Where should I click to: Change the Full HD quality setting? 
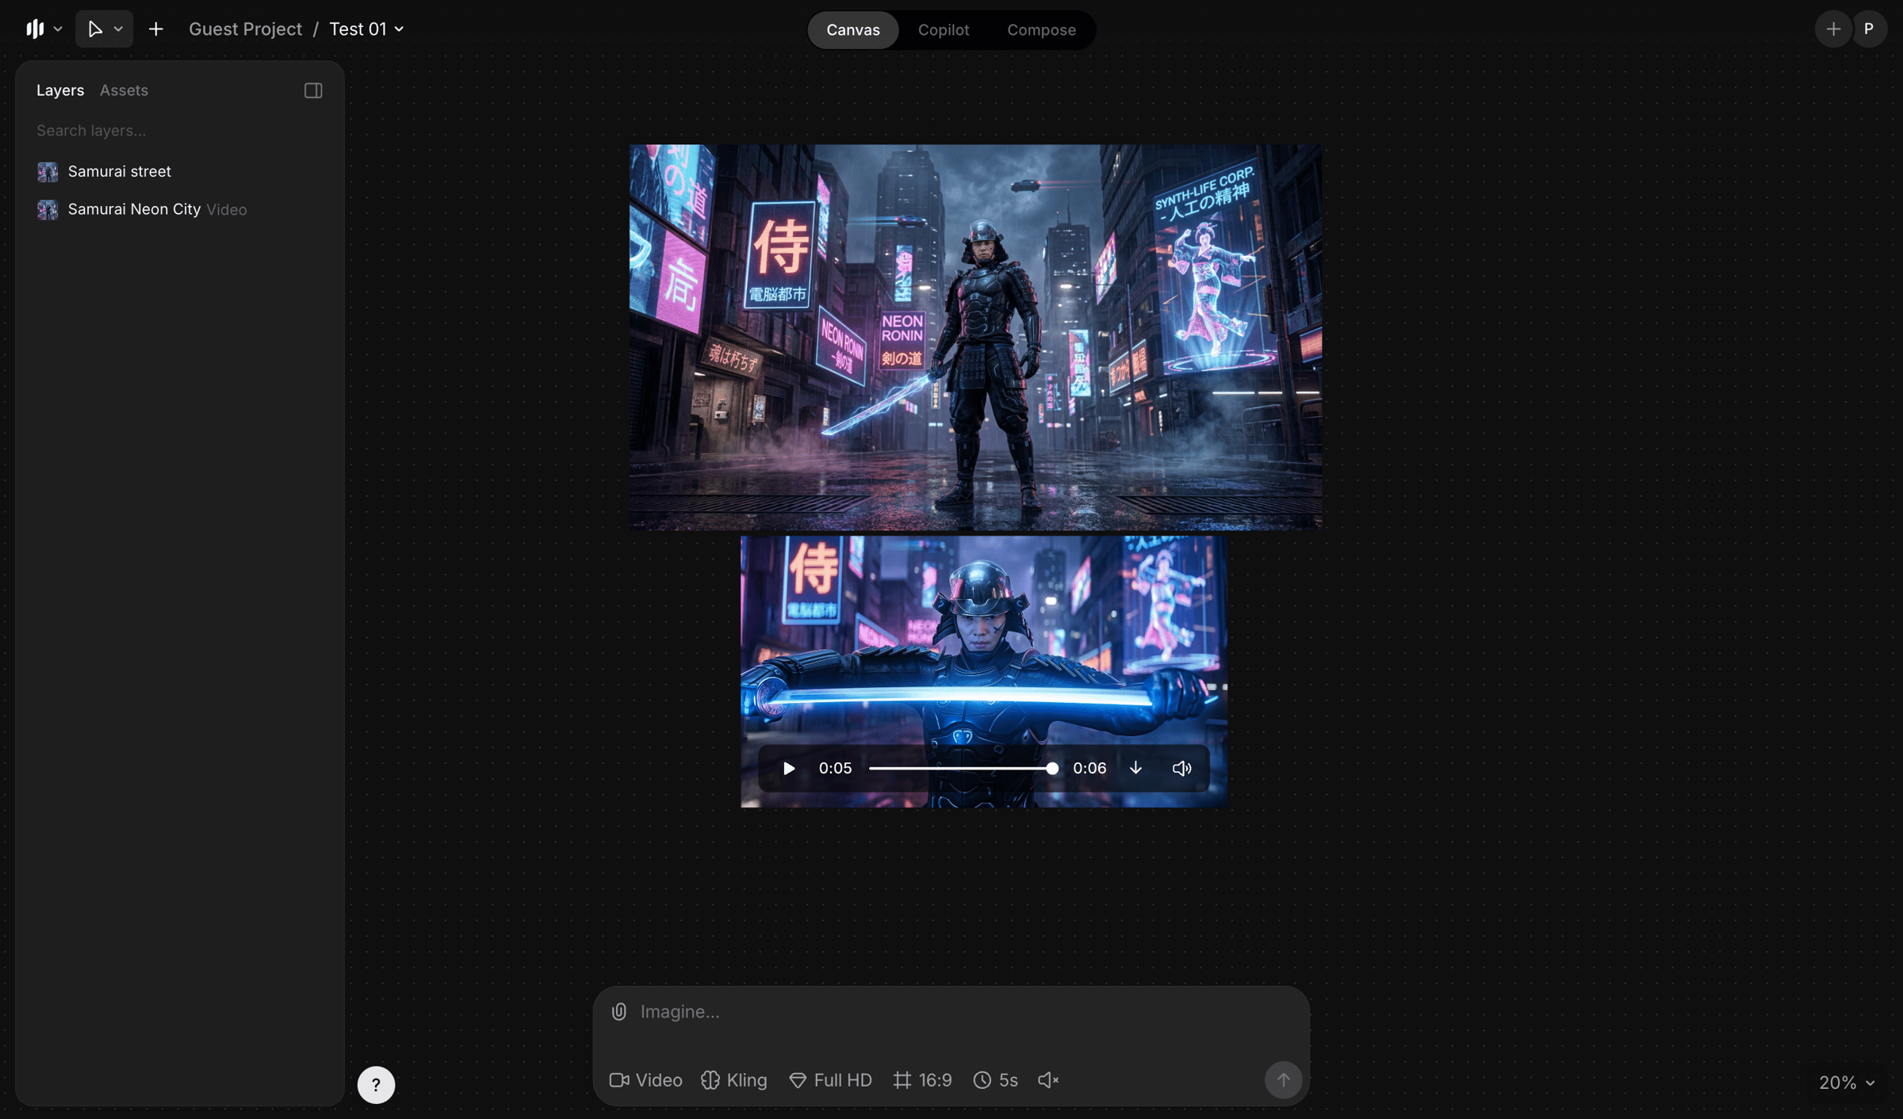[830, 1080]
